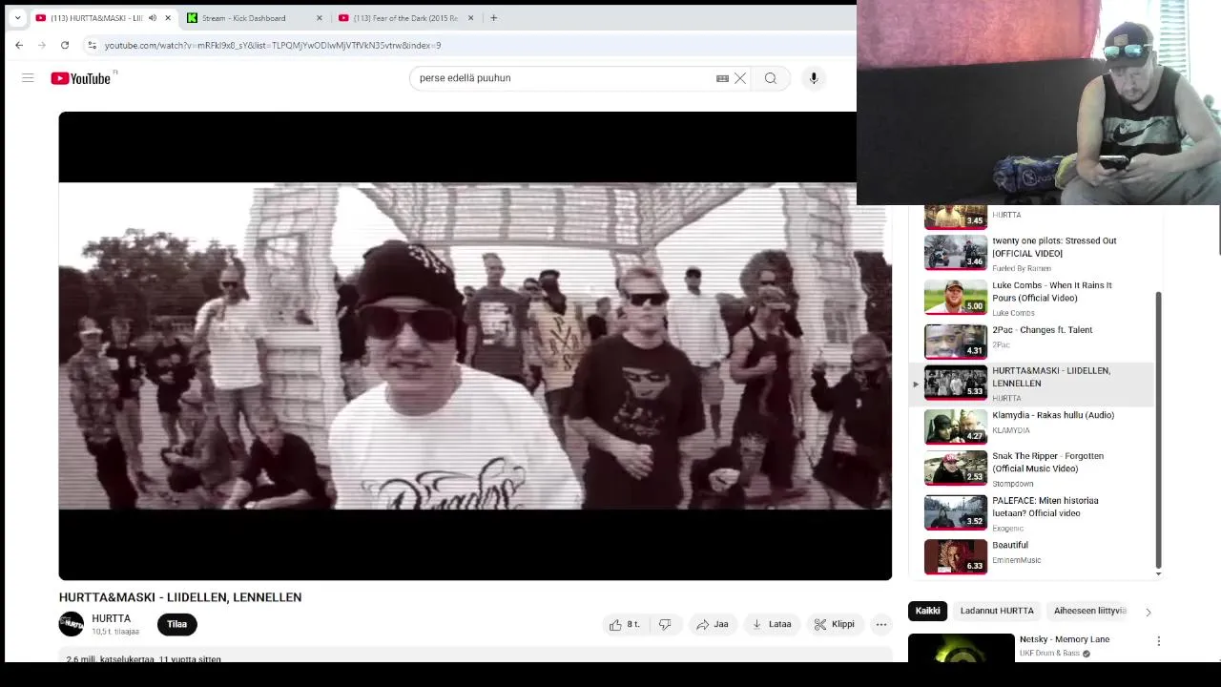The image size is (1221, 687).
Task: Click the video title LIIDELLEN, LENNELLEN
Action: tap(180, 597)
